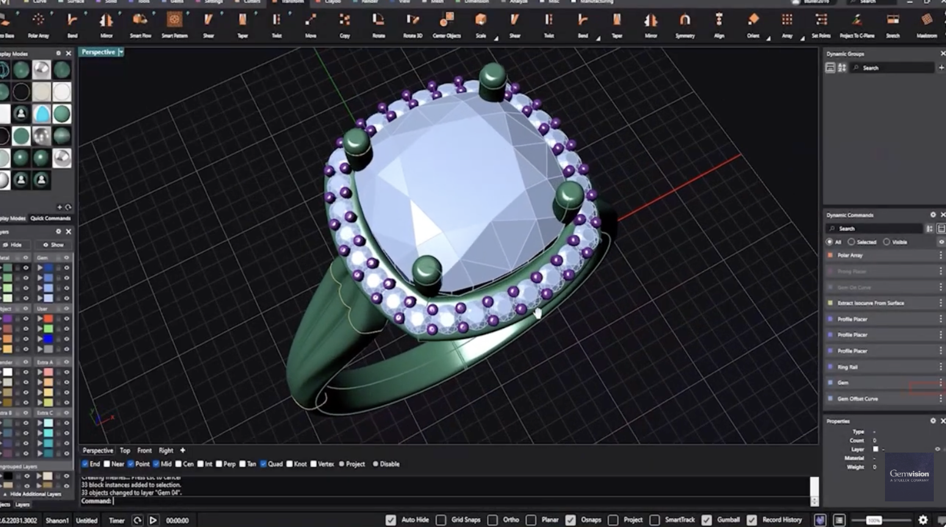Toggle the End osnap checkbox

(x=85, y=464)
